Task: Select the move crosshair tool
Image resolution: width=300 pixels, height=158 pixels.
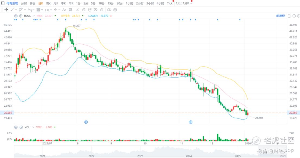Action: [6, 9]
